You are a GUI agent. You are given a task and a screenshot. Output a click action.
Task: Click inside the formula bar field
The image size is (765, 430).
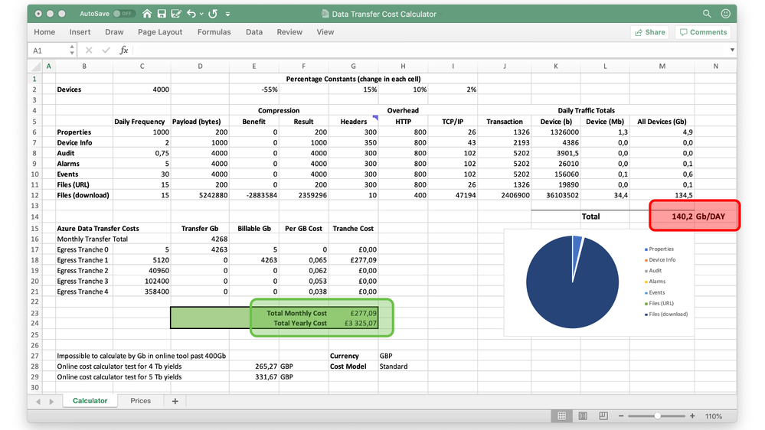430,50
